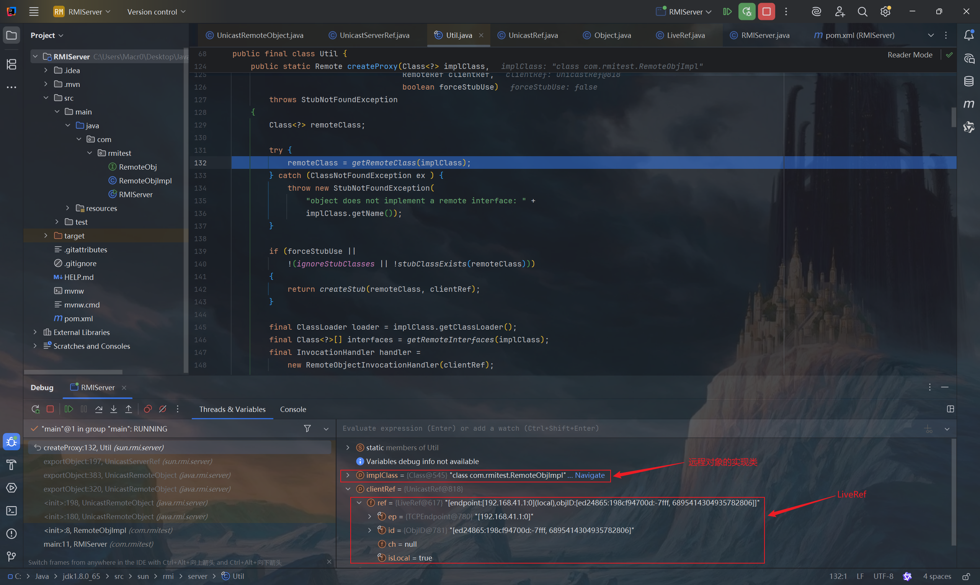Open RMIServer run configuration dropdown
Screen dimensions: 980x585
pyautogui.click(x=683, y=11)
